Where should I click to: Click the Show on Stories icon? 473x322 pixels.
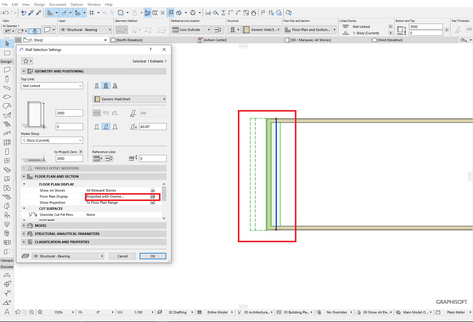tap(153, 190)
